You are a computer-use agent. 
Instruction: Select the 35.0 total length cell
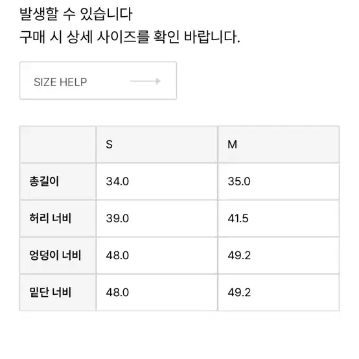(x=279, y=181)
